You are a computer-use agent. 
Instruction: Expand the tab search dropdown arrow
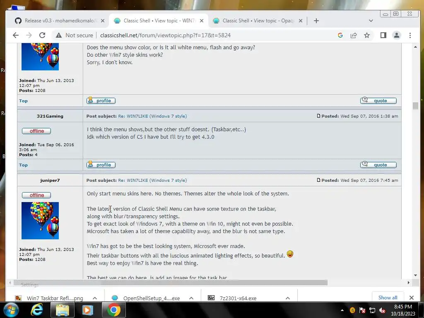(x=371, y=21)
